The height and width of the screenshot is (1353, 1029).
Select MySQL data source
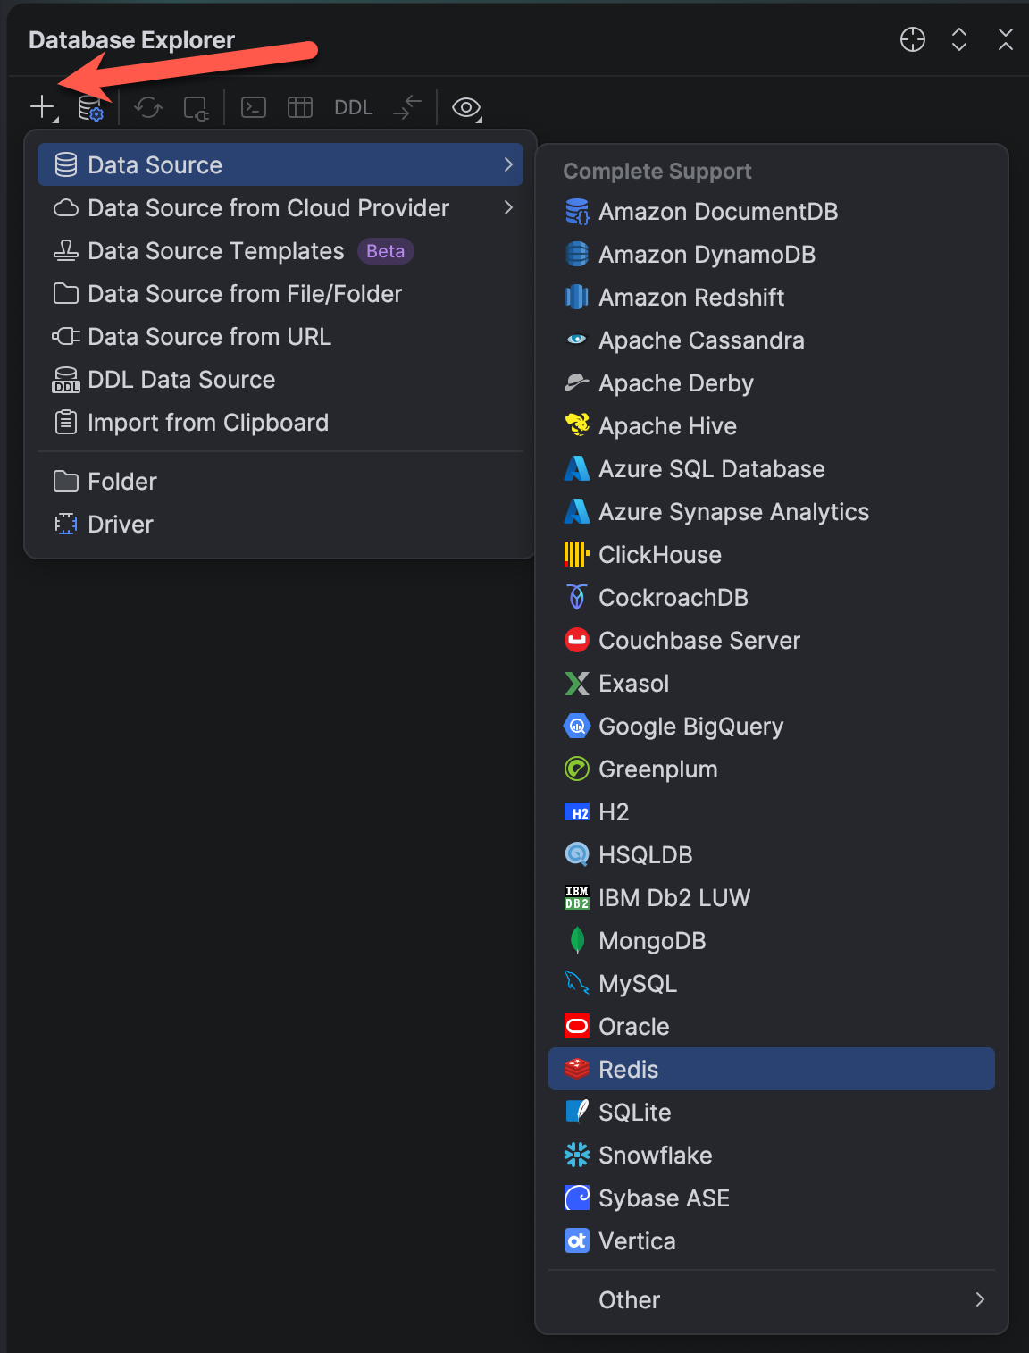pyautogui.click(x=772, y=984)
